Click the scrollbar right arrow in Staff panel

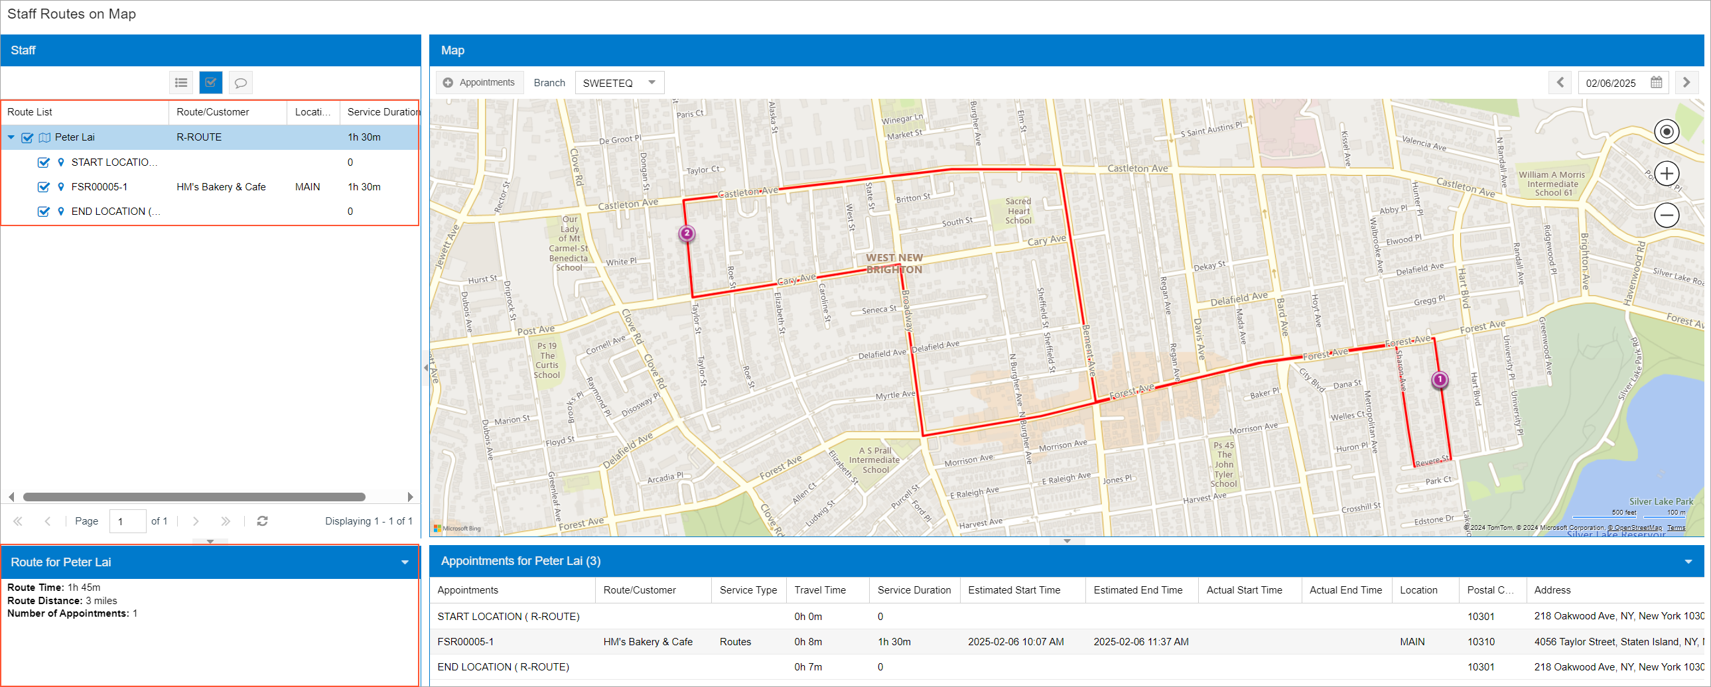point(410,497)
